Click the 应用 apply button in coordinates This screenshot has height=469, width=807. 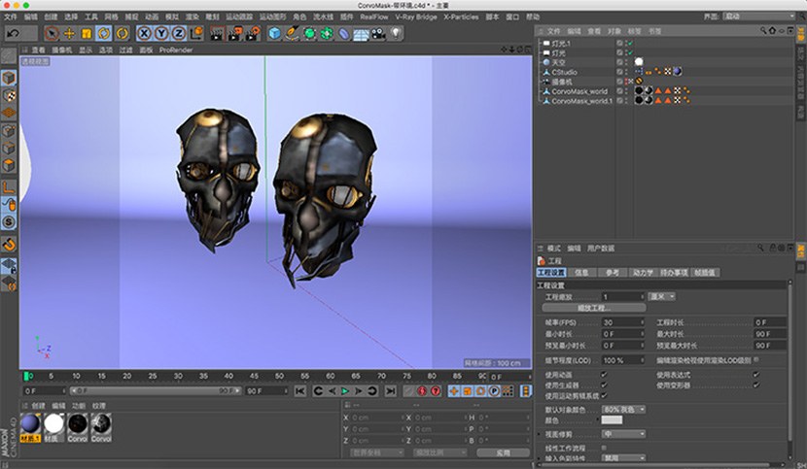[503, 453]
